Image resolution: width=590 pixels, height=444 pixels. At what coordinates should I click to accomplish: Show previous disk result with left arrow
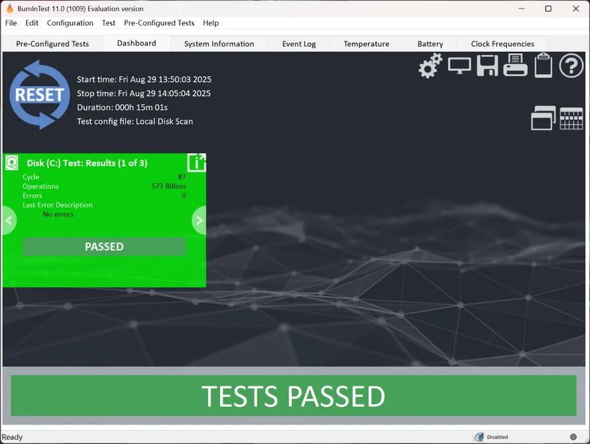coord(9,221)
